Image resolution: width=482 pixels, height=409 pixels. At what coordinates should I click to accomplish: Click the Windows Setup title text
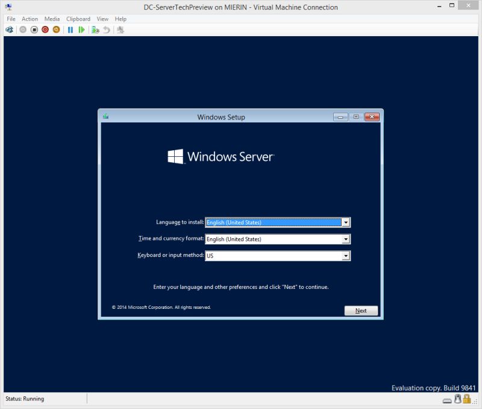pyautogui.click(x=221, y=117)
